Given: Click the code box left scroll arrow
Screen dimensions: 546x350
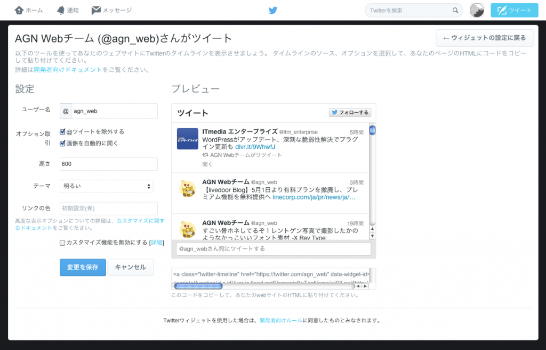Looking at the screenshot, I should click(x=358, y=287).
